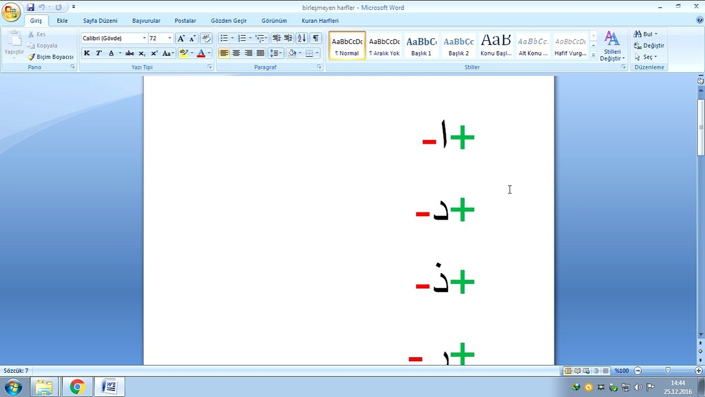Apply the Aralık Yok style

point(384,45)
